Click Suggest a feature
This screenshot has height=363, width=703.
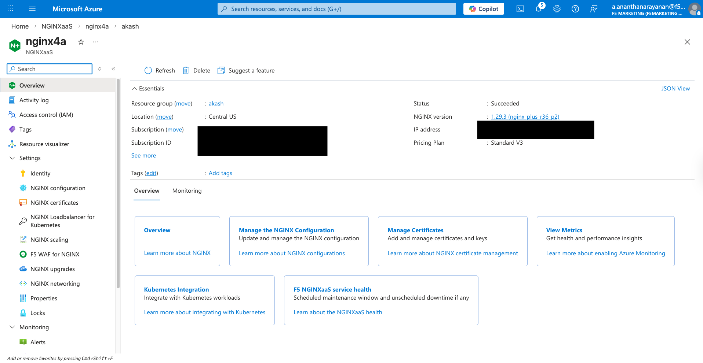[x=246, y=70]
